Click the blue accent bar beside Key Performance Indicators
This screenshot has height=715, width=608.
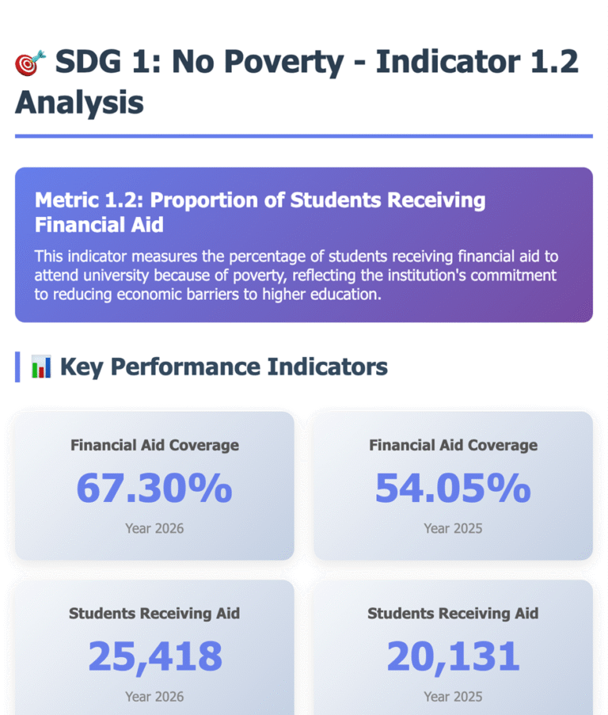pos(17,367)
